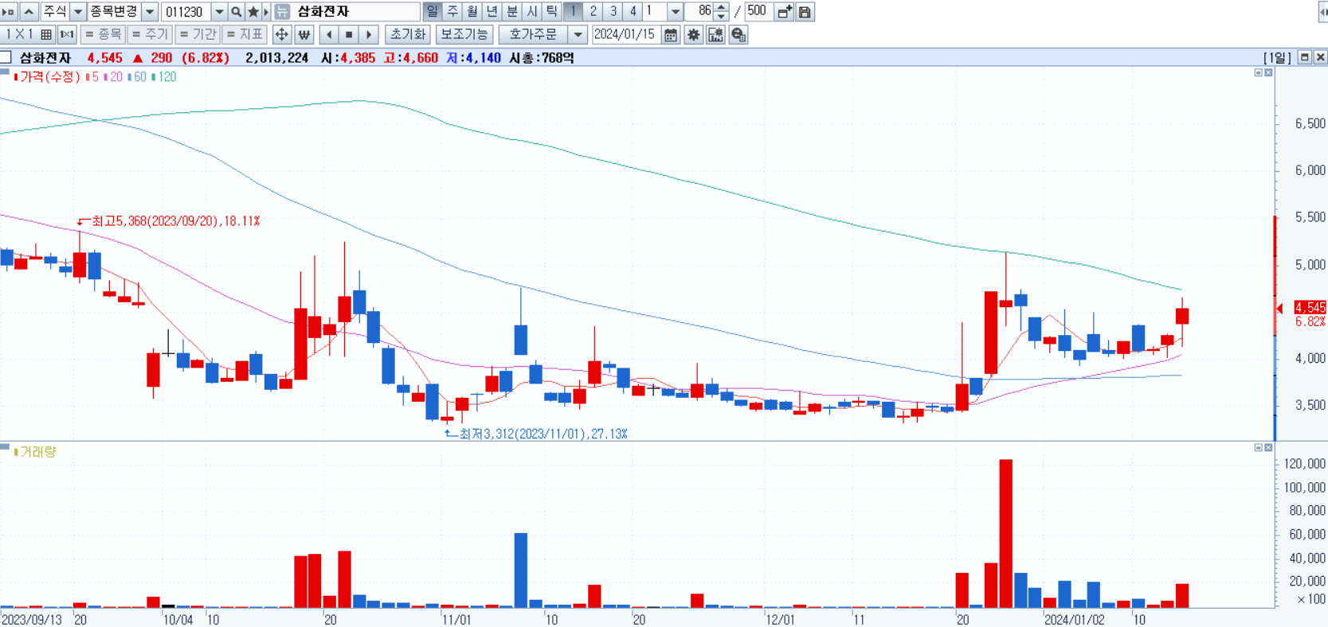
Task: Open the grid layout icon next to 1X1
Action: [x=46, y=34]
